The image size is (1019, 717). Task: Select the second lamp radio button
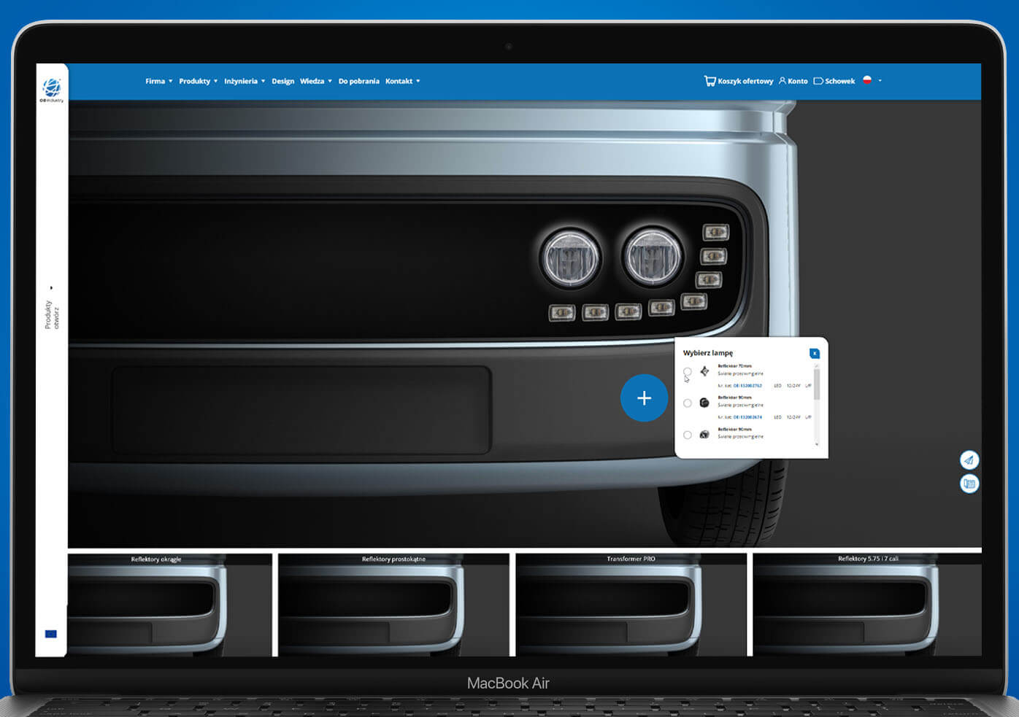click(688, 403)
